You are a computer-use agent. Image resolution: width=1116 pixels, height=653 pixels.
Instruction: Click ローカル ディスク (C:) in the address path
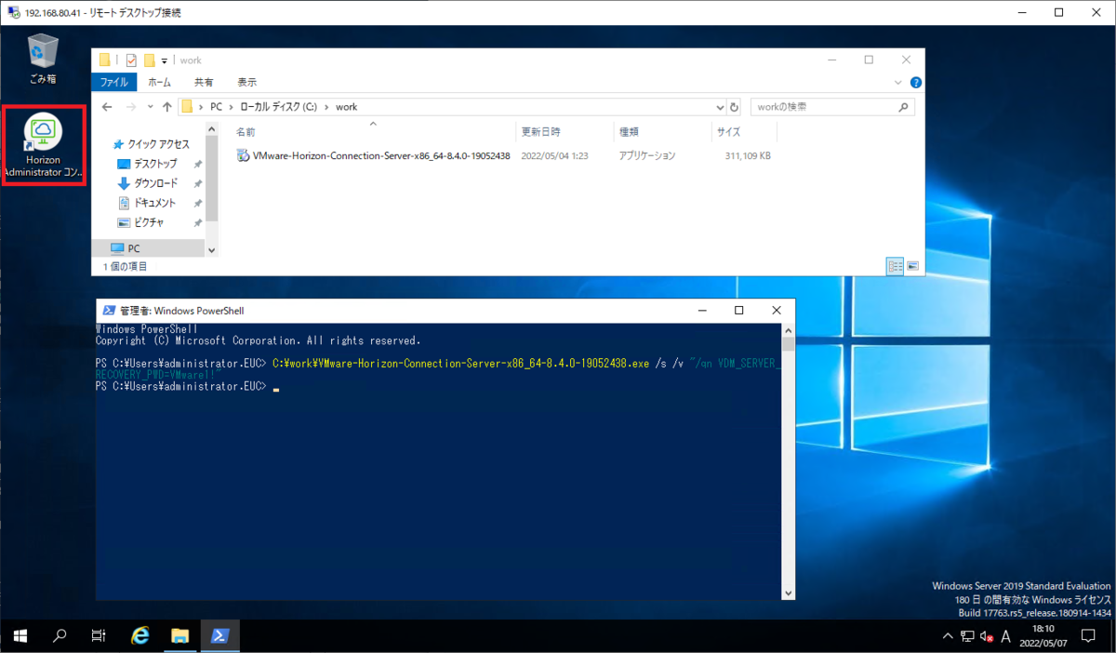click(x=279, y=107)
